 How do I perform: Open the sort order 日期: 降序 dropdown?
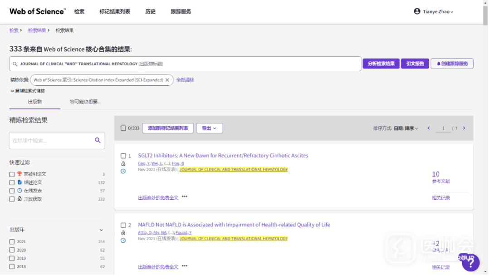406,128
